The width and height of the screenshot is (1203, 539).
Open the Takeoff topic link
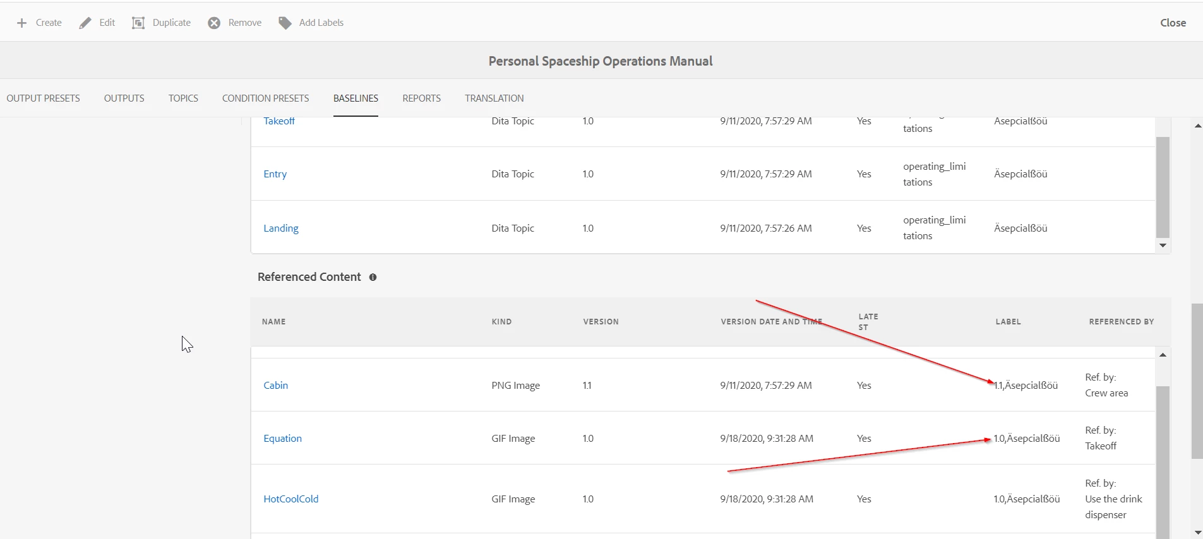(279, 121)
